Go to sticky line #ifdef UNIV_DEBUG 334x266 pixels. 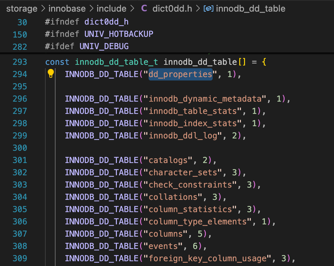pyautogui.click(x=87, y=46)
